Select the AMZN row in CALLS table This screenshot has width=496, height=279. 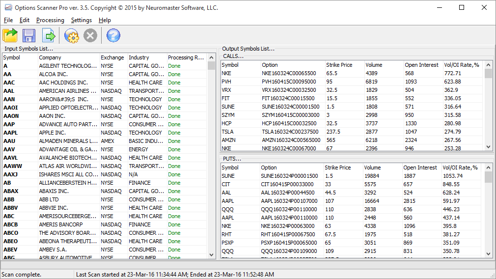point(352,140)
